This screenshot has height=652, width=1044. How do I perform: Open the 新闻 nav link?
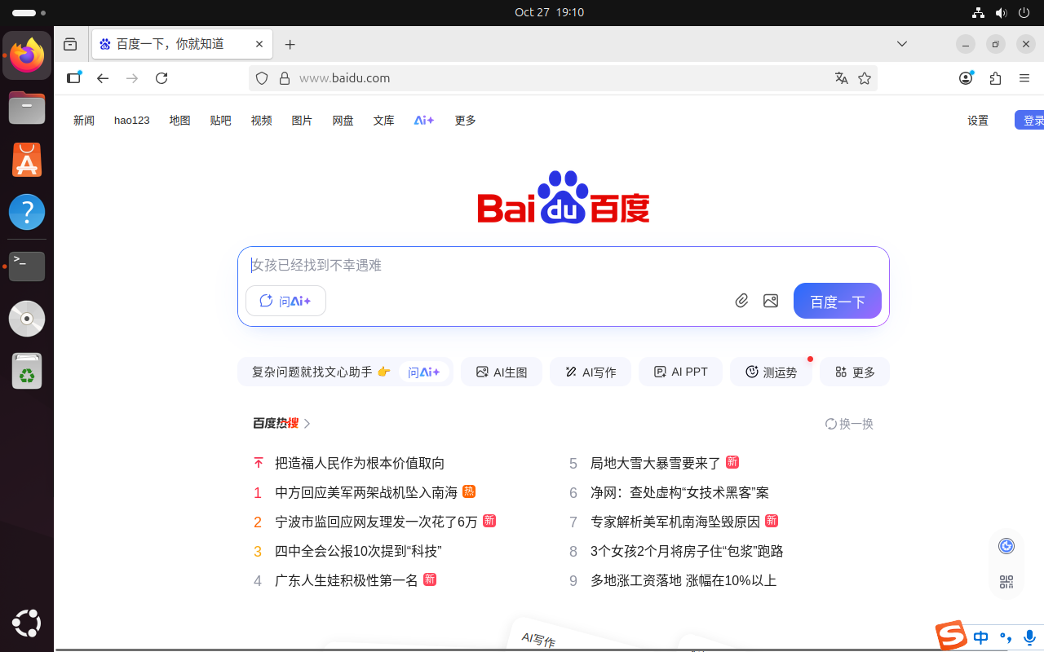(84, 121)
